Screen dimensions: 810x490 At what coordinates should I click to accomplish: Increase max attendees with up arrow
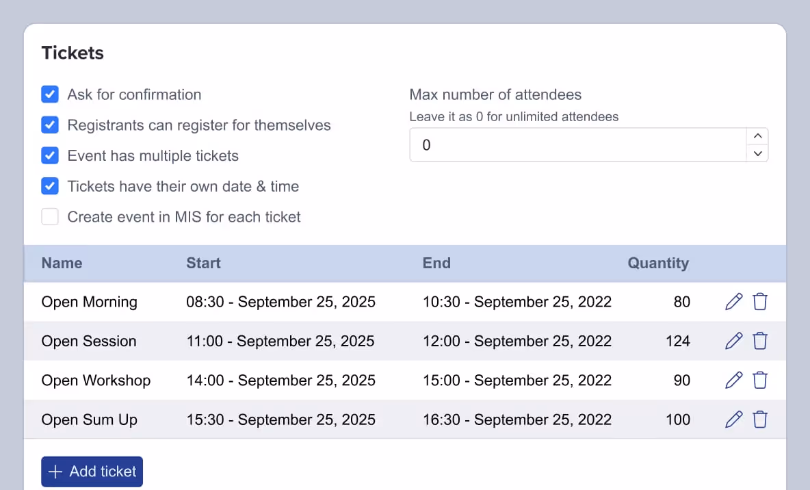[x=757, y=137]
